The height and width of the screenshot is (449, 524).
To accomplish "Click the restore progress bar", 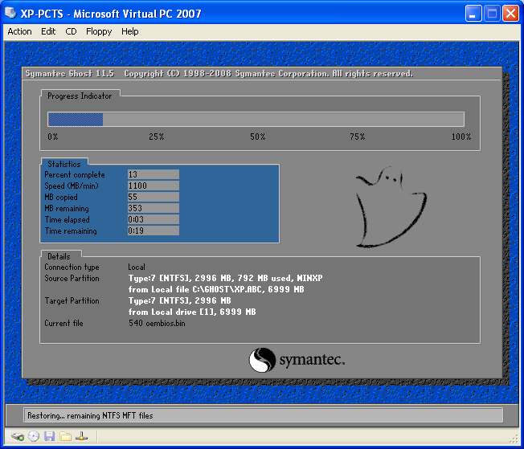I will click(256, 119).
